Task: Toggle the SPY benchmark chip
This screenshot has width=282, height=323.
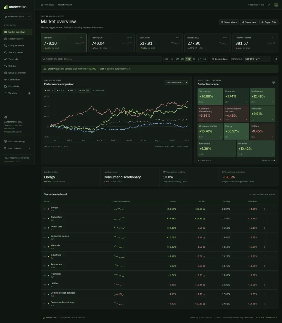Action: coord(84,91)
